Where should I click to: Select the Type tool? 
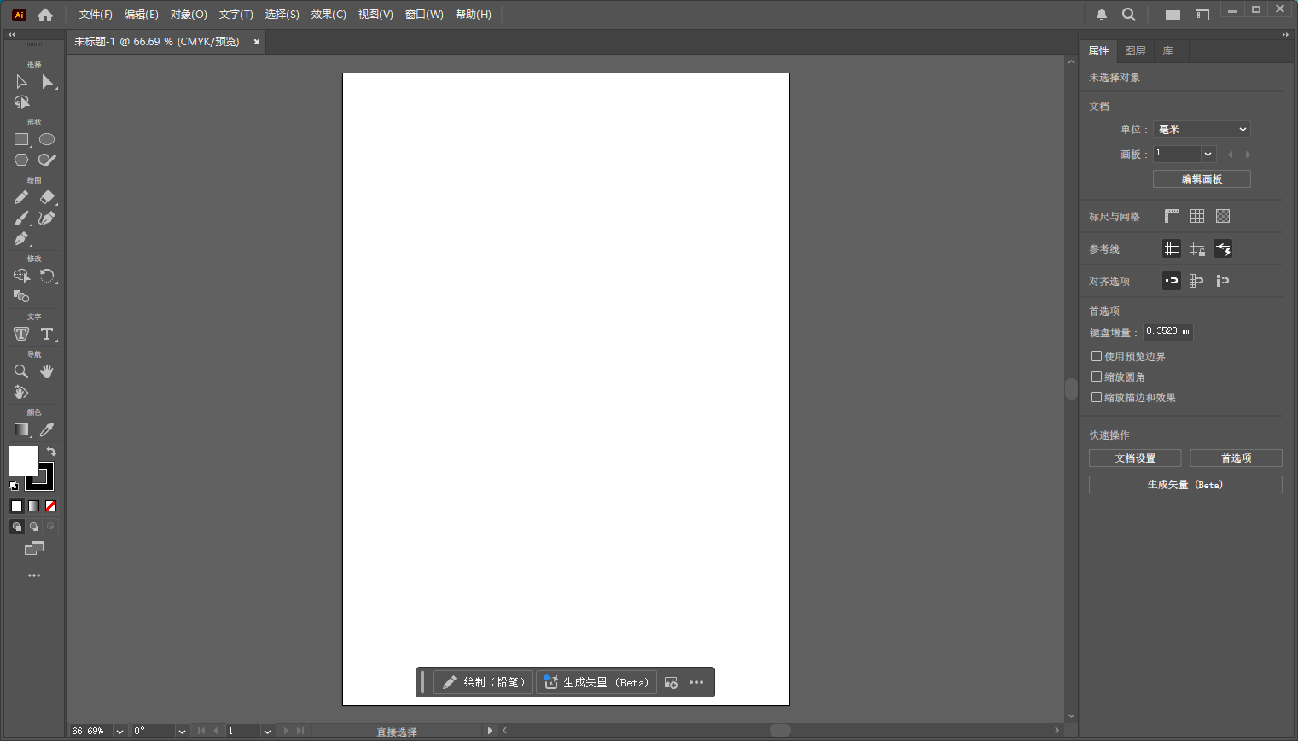[49, 334]
